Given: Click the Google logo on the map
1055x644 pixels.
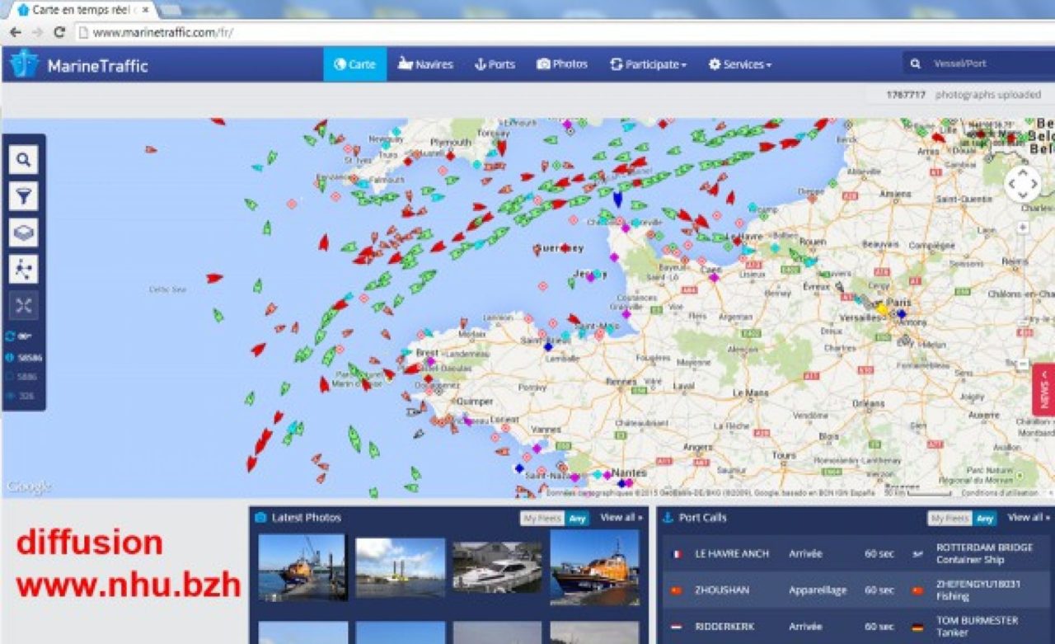Looking at the screenshot, I should [x=30, y=487].
